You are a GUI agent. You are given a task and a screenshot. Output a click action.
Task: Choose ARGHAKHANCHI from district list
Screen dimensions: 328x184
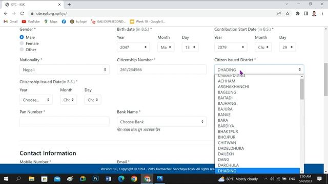click(x=257, y=86)
